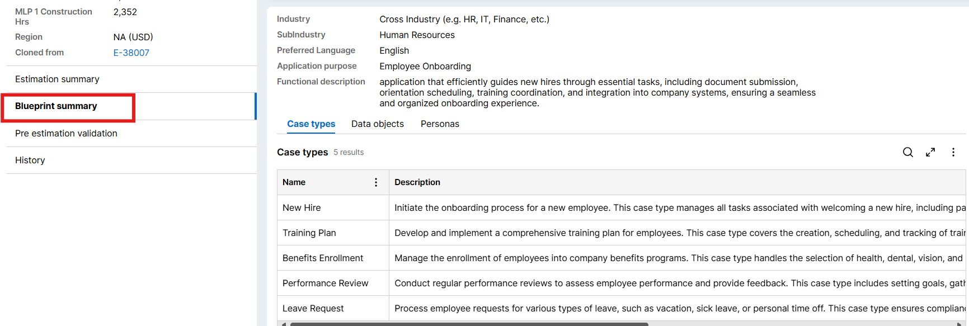
Task: Click the Description column header
Action: tap(417, 182)
